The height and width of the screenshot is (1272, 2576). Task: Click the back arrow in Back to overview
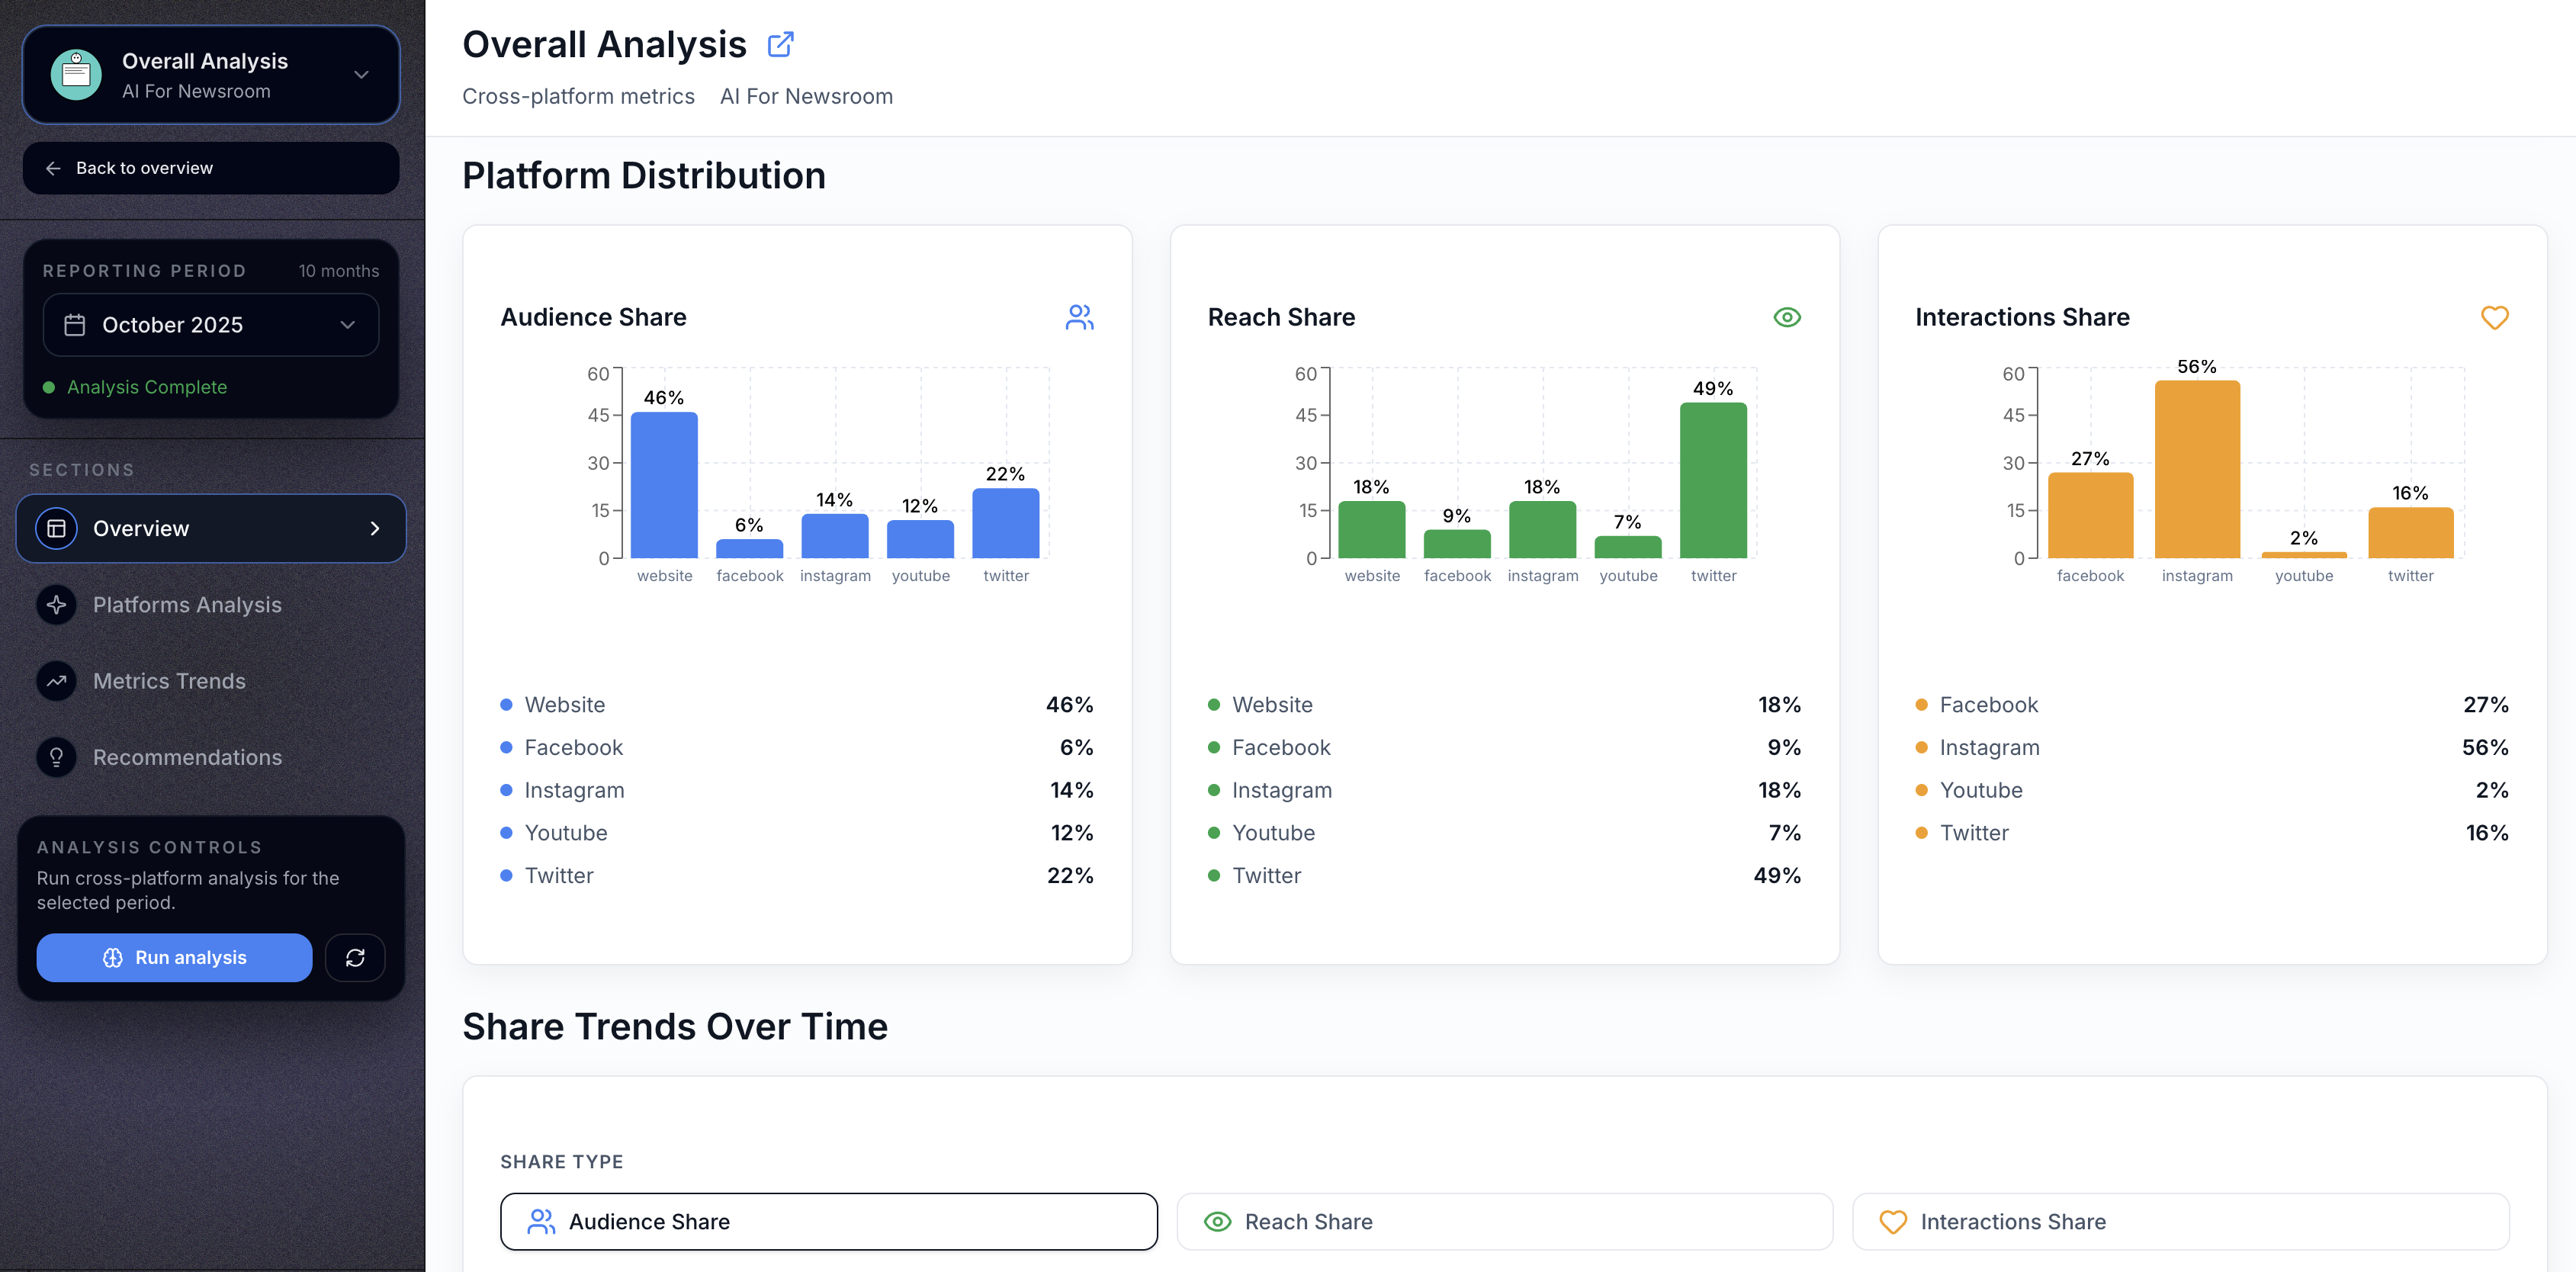coord(53,168)
